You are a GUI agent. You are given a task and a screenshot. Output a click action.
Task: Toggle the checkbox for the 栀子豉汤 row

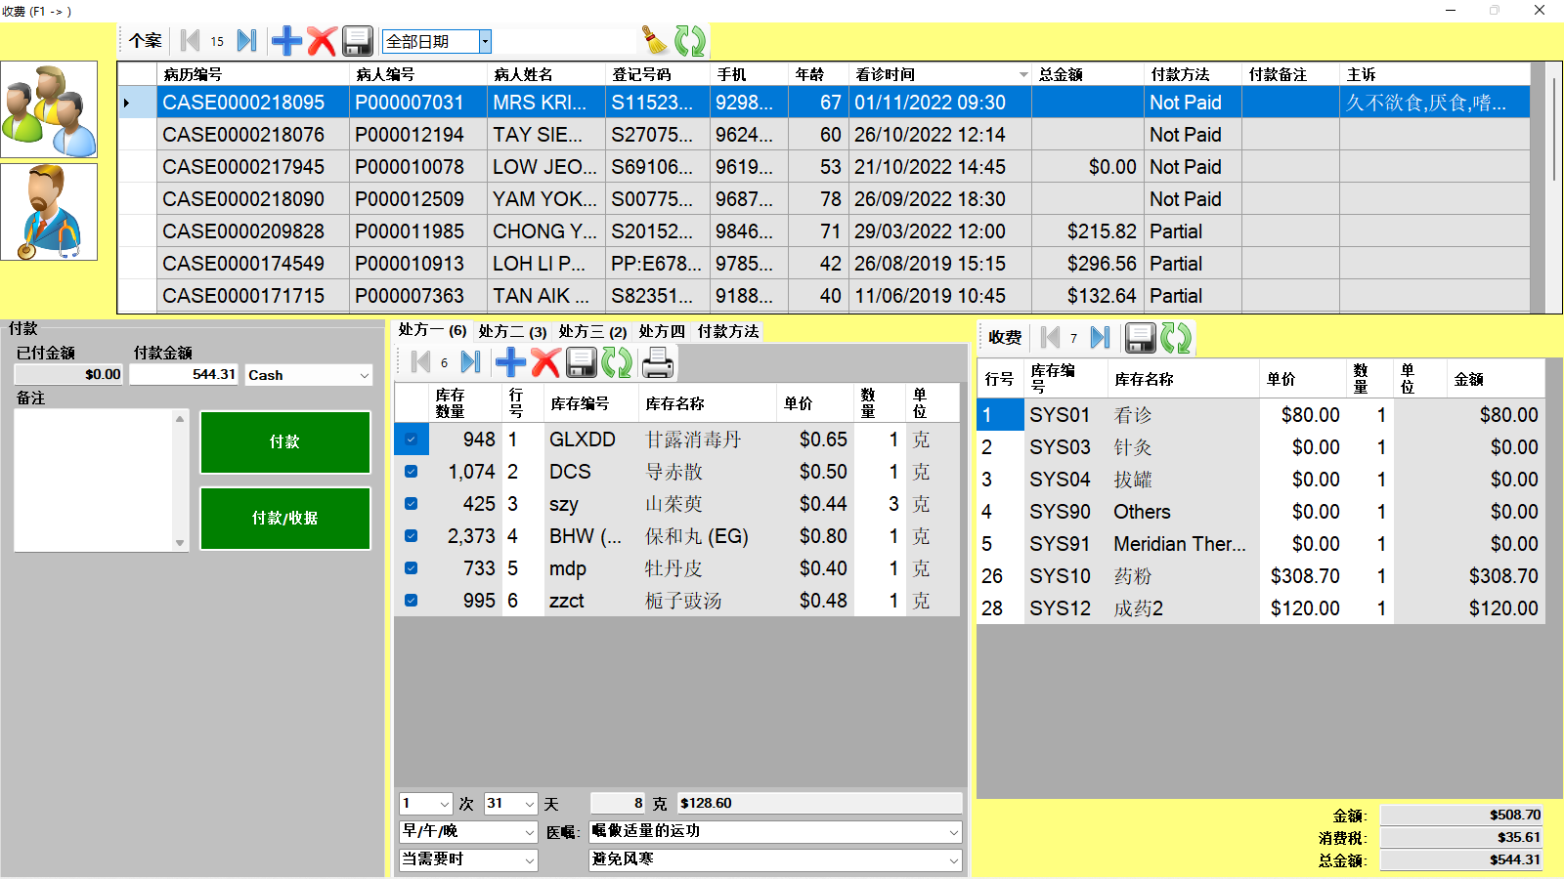[412, 601]
